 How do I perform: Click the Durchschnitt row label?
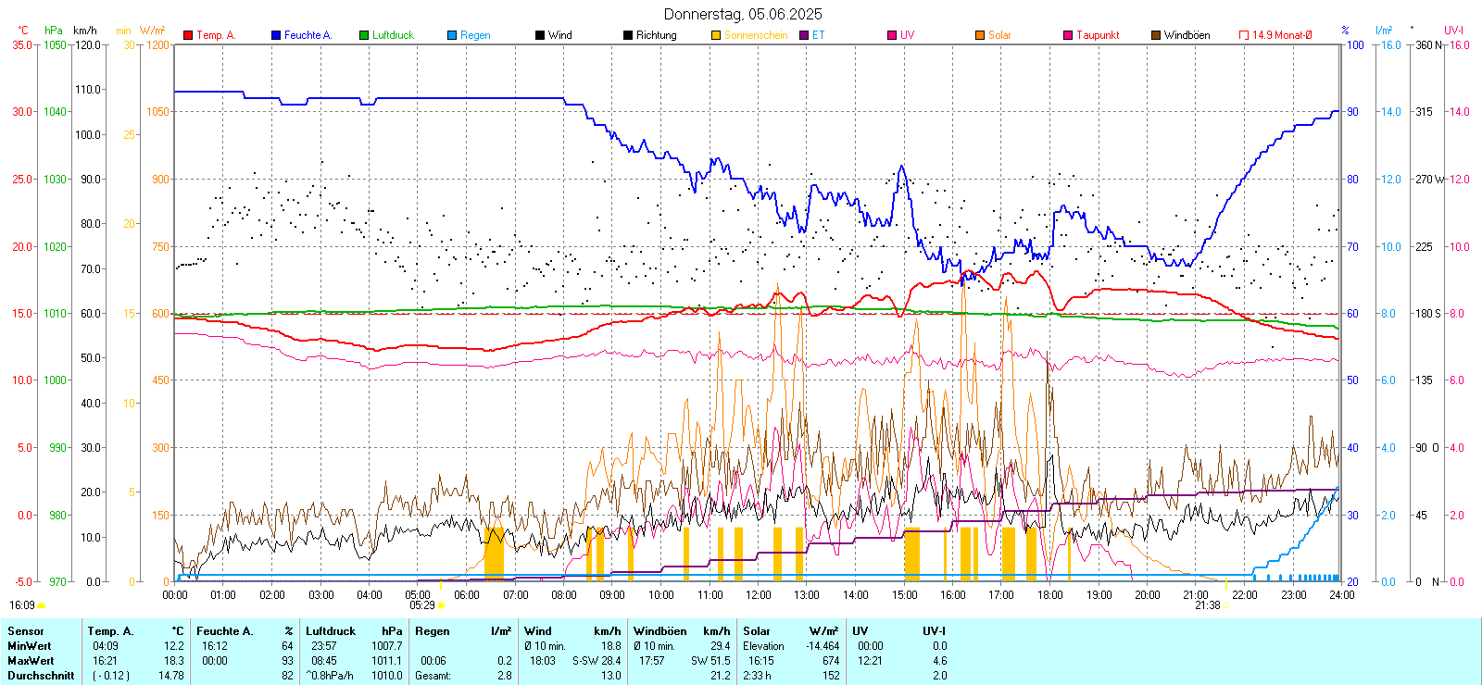[x=35, y=676]
